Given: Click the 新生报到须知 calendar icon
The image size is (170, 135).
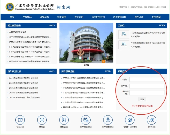Looking at the screenshot, I should (86, 120).
